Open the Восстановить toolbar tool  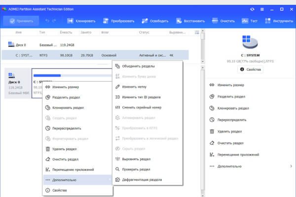(190, 21)
